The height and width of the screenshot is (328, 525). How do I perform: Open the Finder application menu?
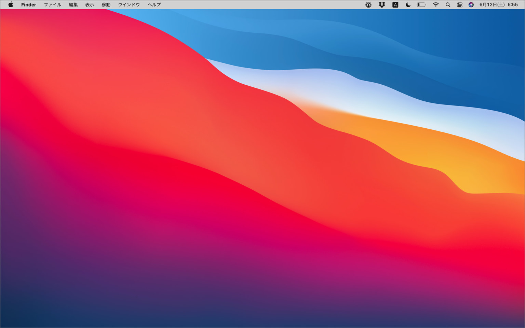coord(29,5)
